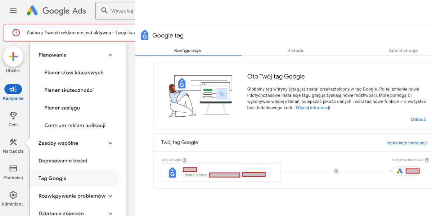The height and width of the screenshot is (216, 432).
Task: Click the Google Ads destination icon
Action: [400, 171]
